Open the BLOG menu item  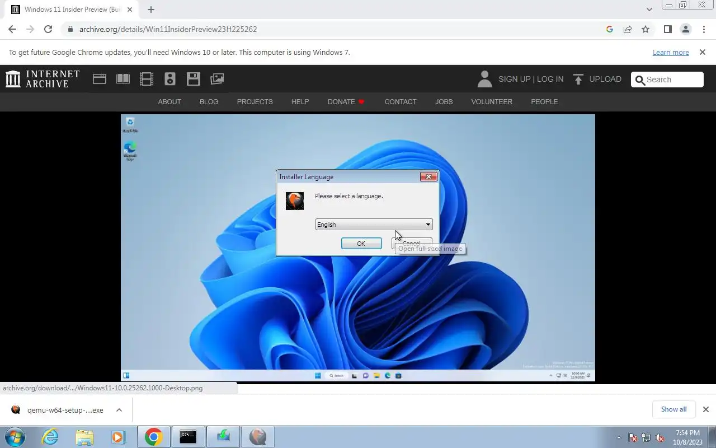[209, 102]
